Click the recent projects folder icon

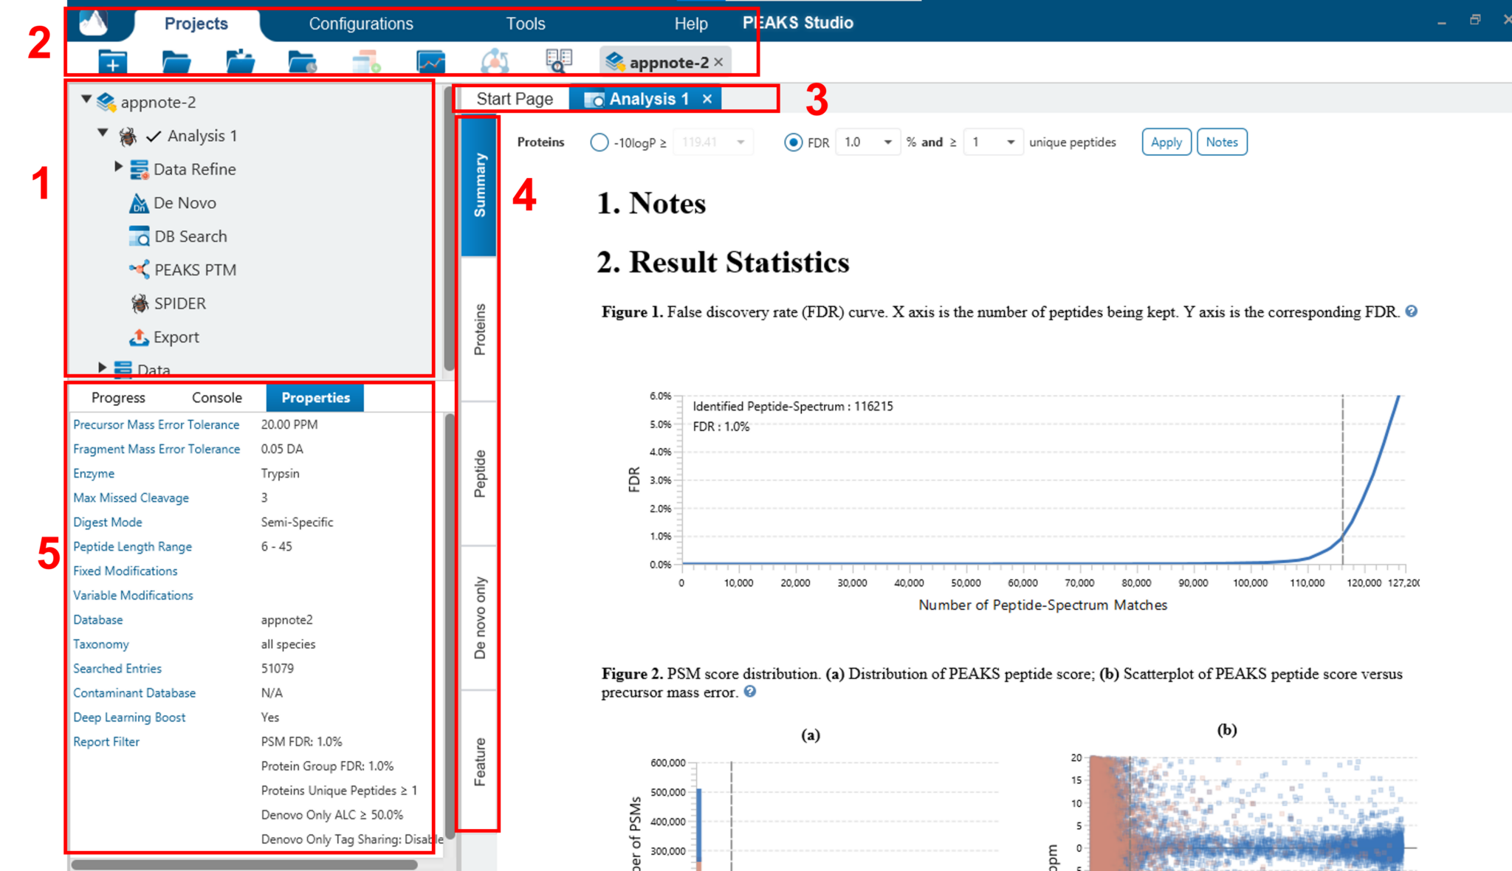pos(303,63)
